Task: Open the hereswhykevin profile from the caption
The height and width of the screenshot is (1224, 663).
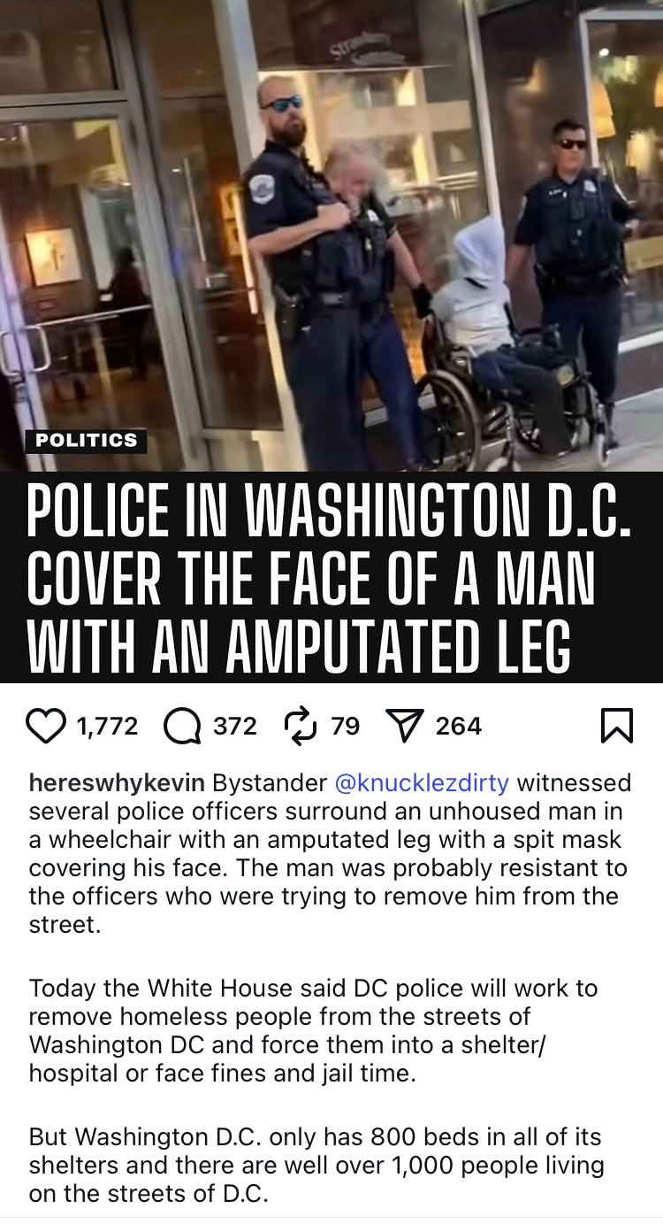Action: (117, 783)
